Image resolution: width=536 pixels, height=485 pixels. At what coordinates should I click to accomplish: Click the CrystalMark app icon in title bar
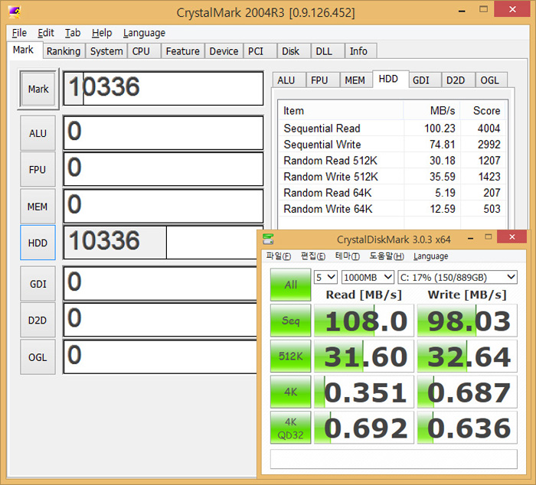15,12
